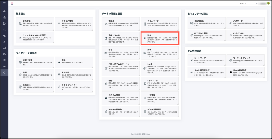Click the briefcase icon of 職種
The image size is (272, 139).
[20, 75]
